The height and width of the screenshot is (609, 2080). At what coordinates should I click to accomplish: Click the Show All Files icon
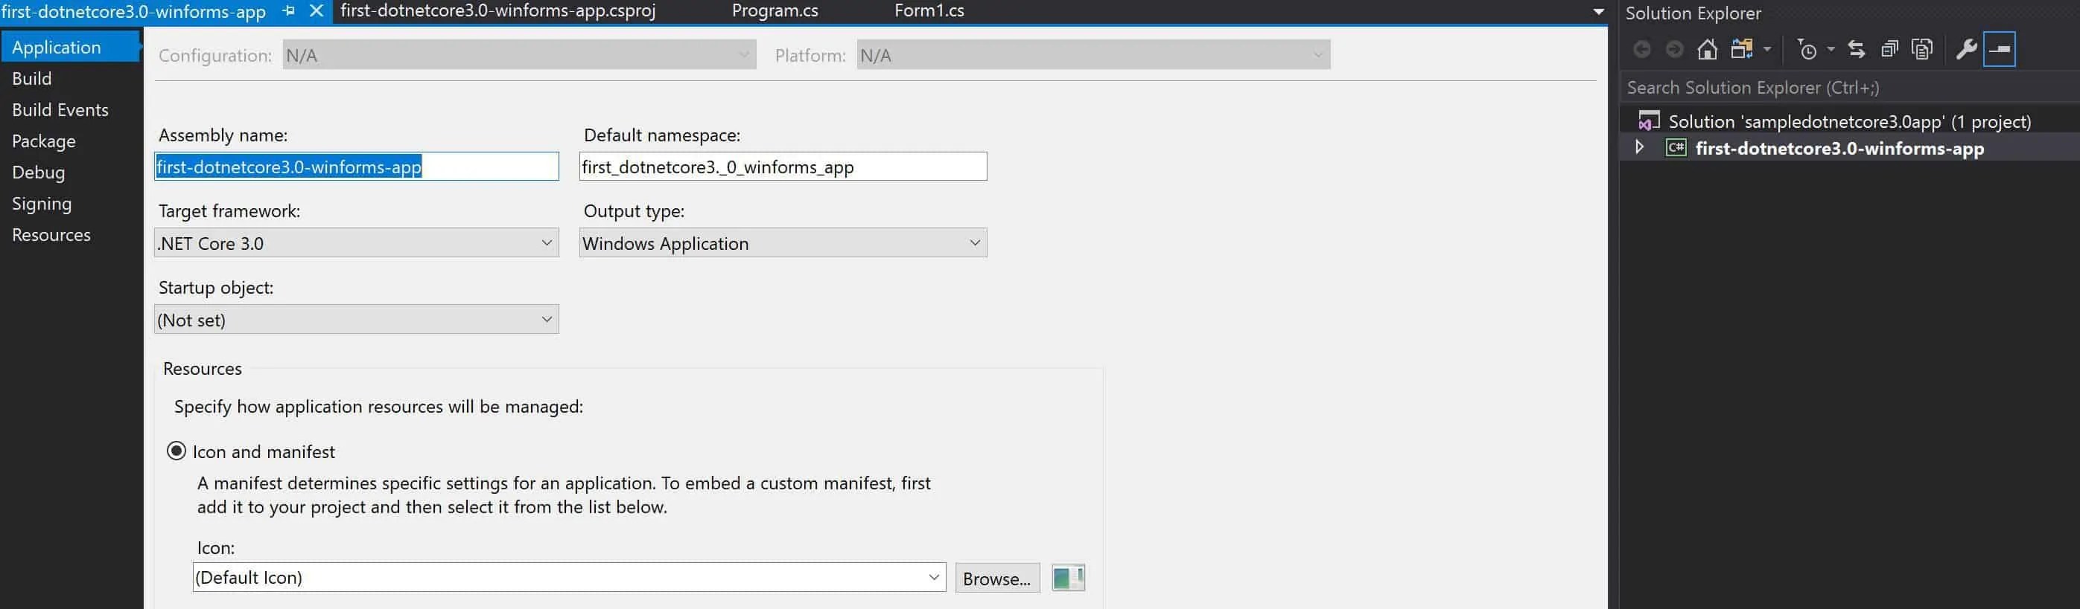[1923, 50]
